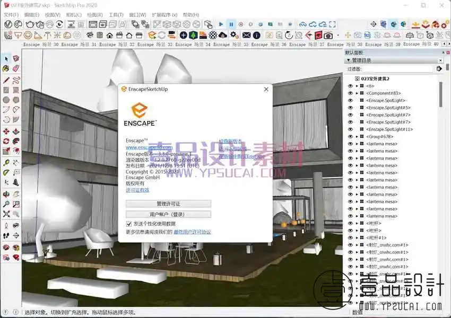
Task: Pick the Tape Measure tool
Action: click(x=6, y=163)
